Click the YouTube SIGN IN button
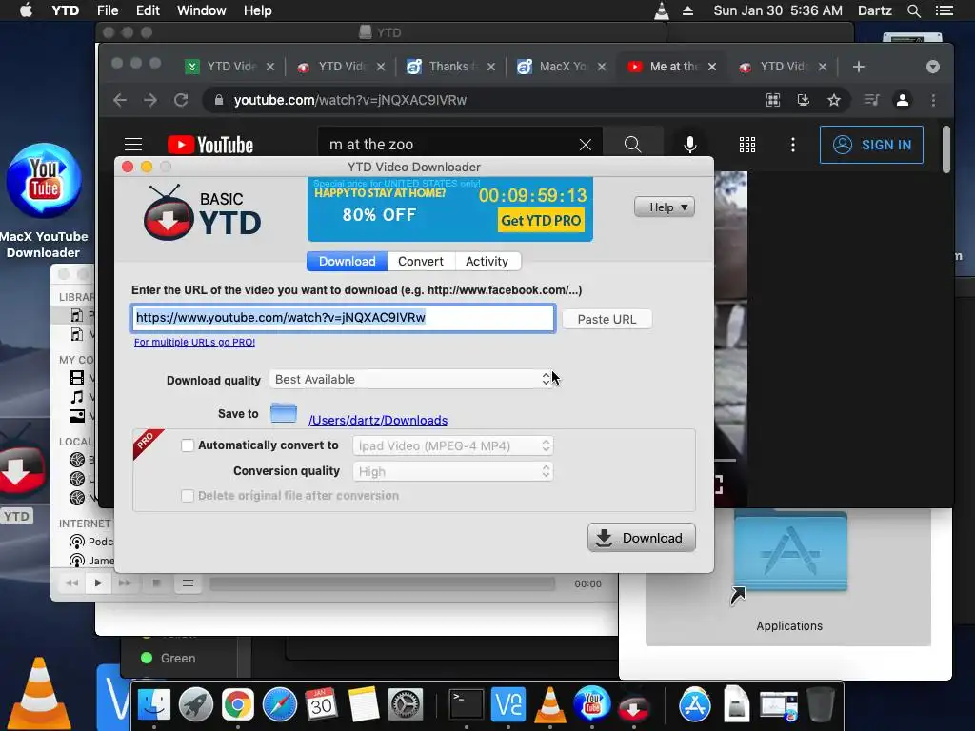The height and width of the screenshot is (731, 975). point(871,145)
